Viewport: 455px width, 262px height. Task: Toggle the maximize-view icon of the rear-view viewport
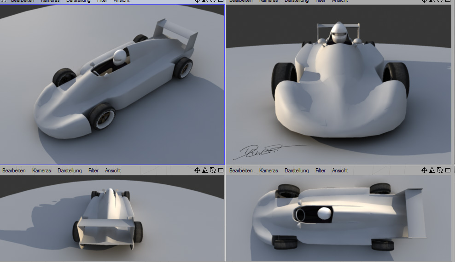pos(221,171)
